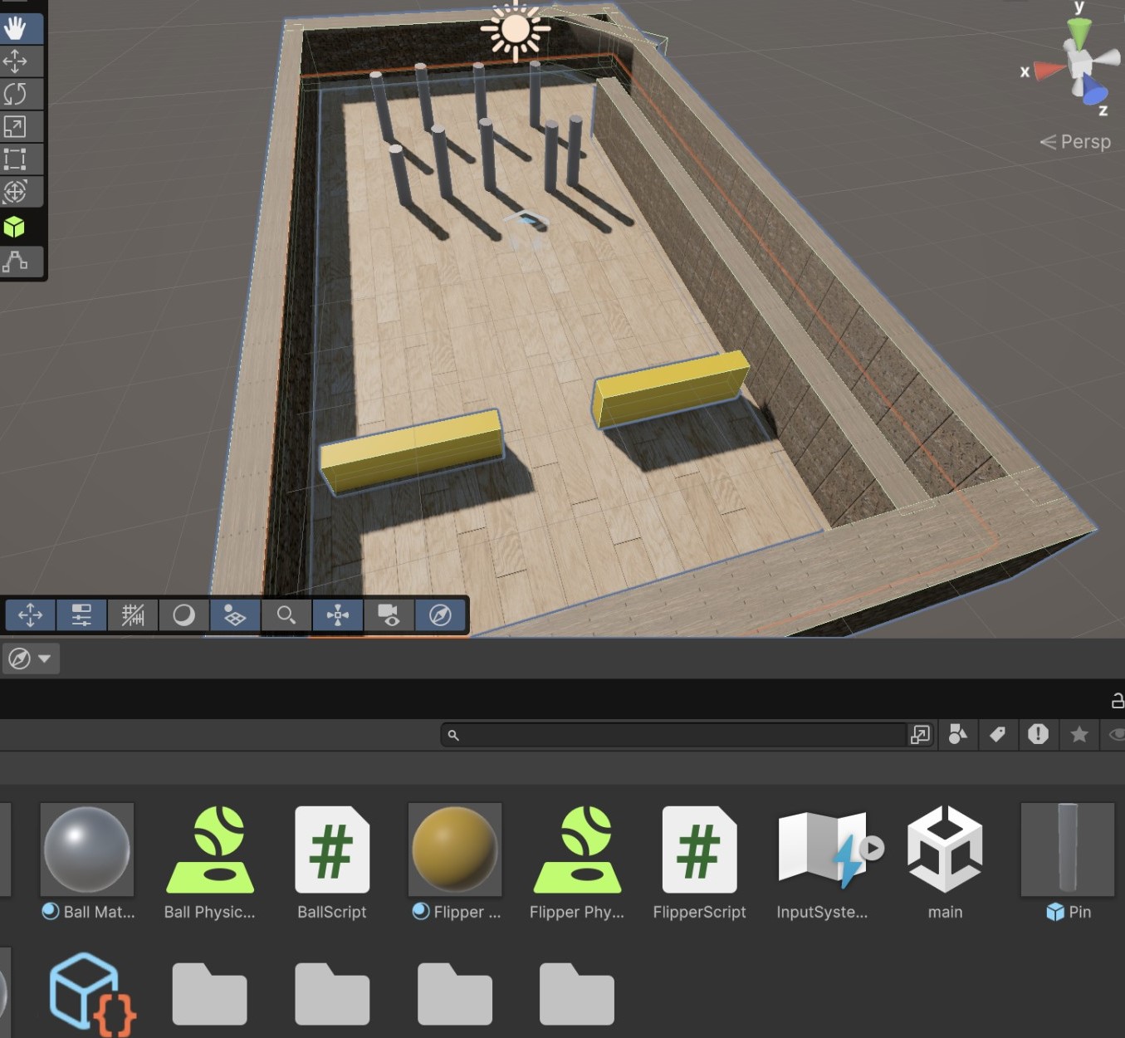Expand the InputSystem asset arrow
Image resolution: width=1125 pixels, height=1038 pixels.
click(x=872, y=848)
